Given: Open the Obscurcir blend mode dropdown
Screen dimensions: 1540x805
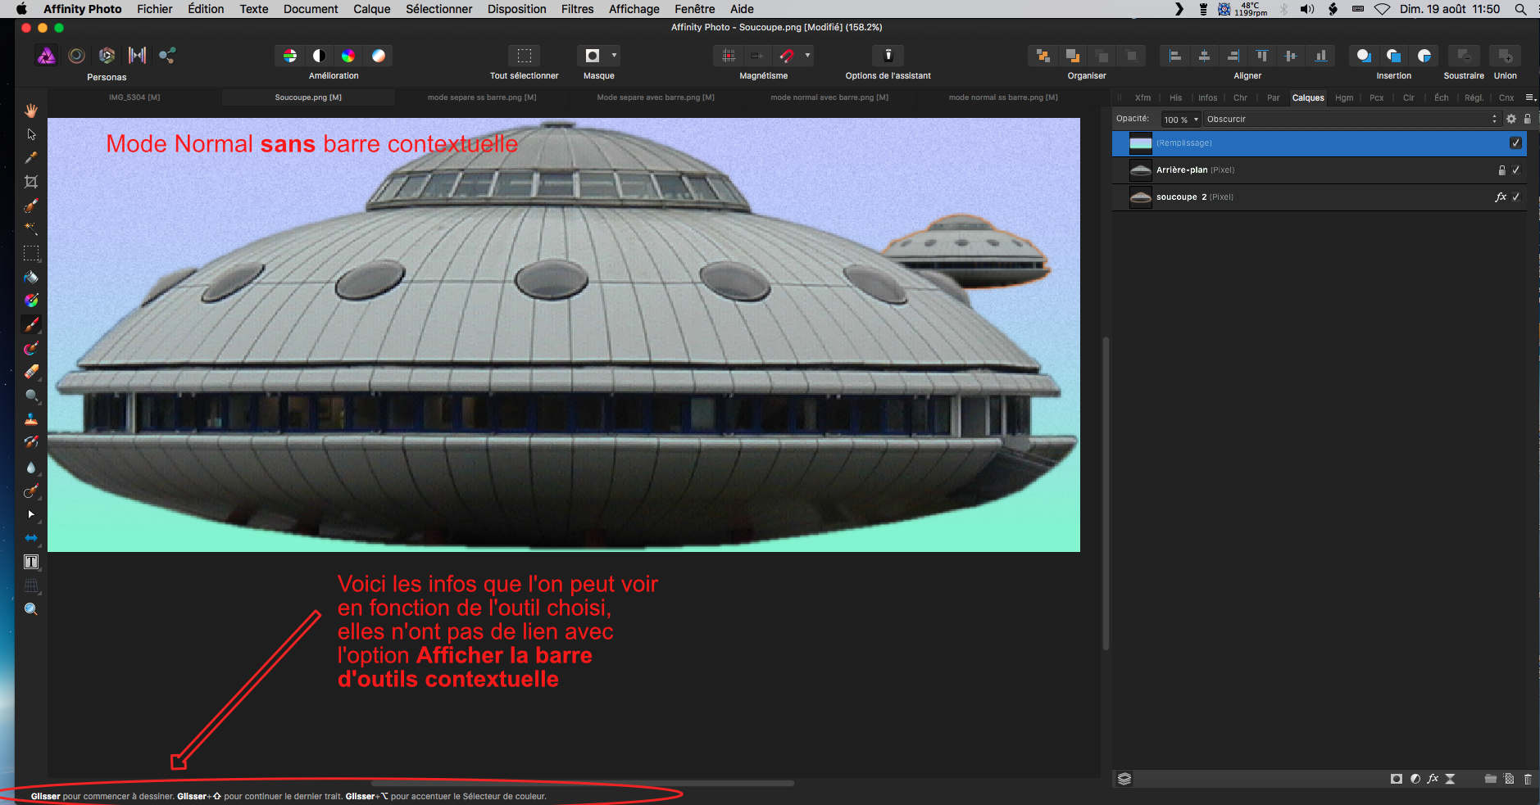Looking at the screenshot, I should [x=1351, y=120].
